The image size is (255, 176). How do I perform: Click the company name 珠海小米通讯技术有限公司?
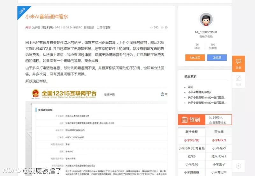(77, 116)
